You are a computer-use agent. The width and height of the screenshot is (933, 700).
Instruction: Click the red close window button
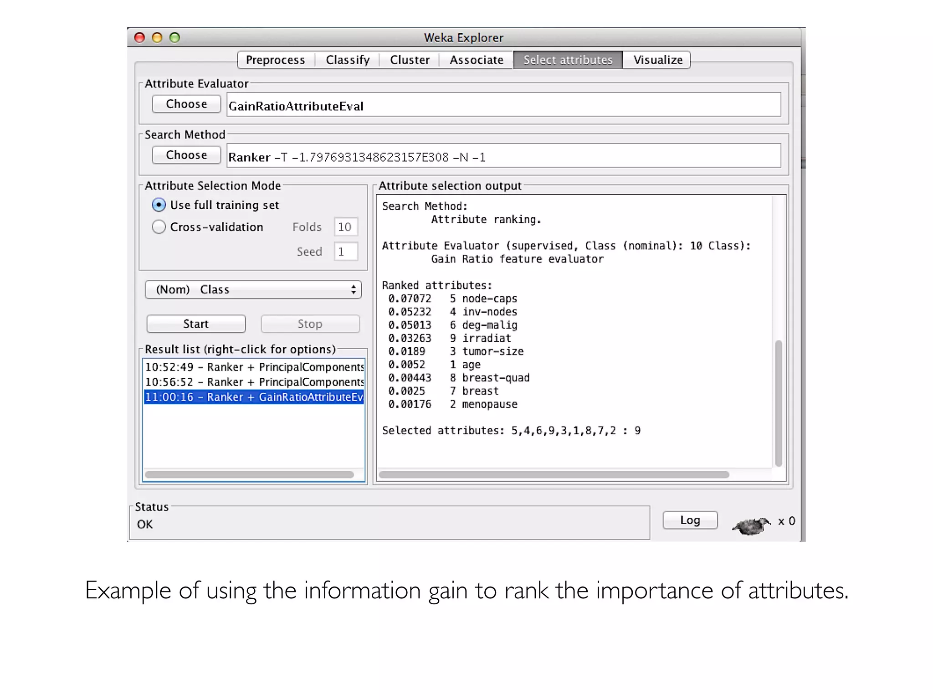point(140,37)
